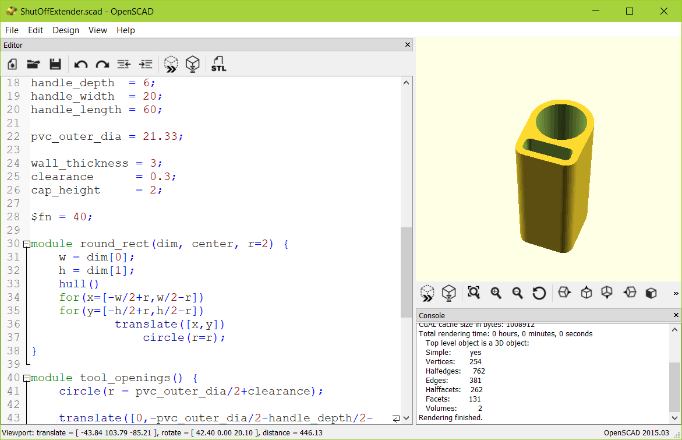Zoom in on the 3D viewport
The width and height of the screenshot is (682, 440).
(496, 293)
